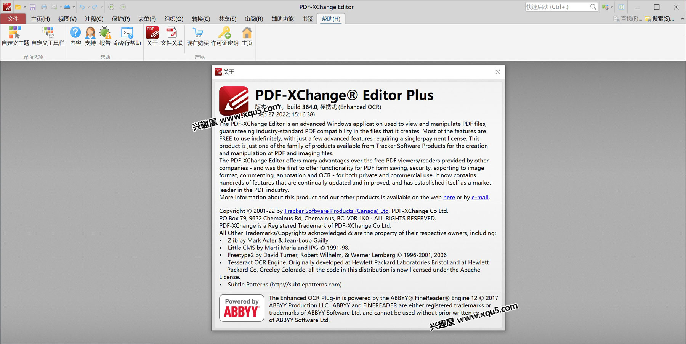This screenshot has height=344, width=686.
Task: Expand the Scan dropdown arrow
Action: point(74,7)
